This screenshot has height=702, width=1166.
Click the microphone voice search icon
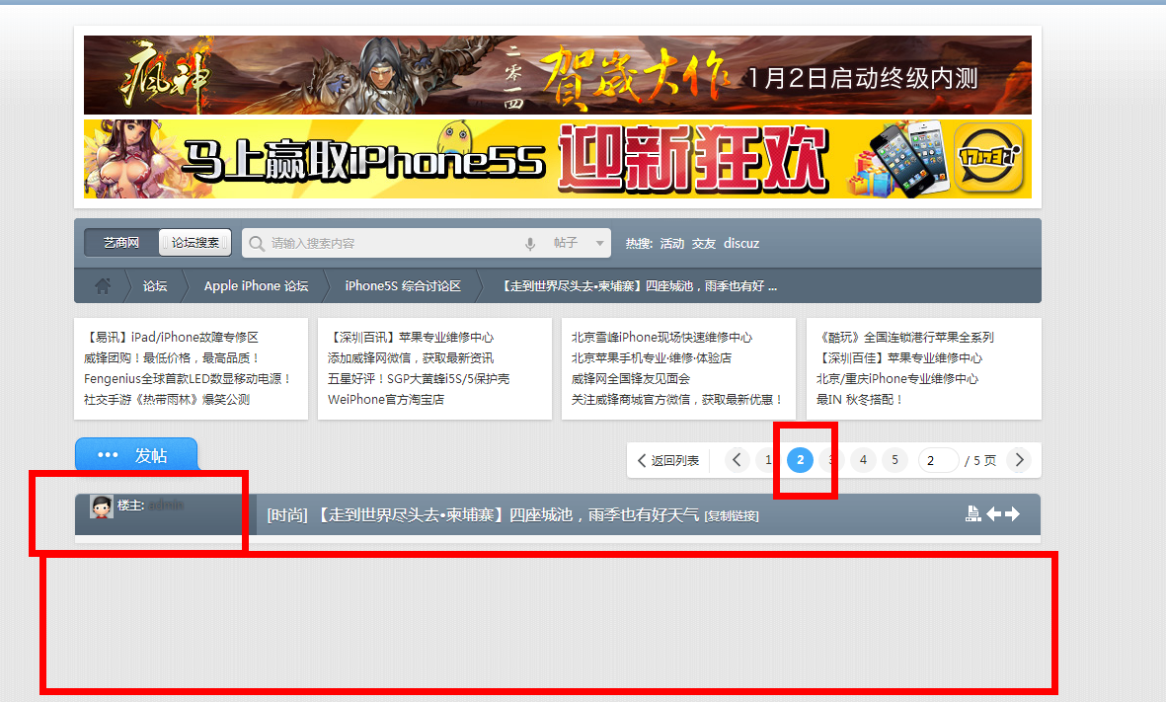[530, 243]
